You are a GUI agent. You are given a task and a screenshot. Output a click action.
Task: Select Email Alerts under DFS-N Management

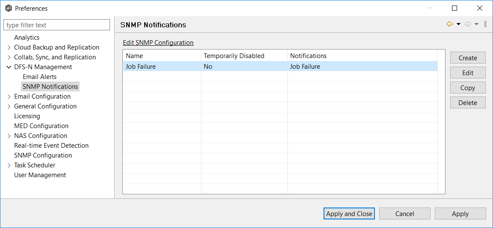pyautogui.click(x=39, y=77)
